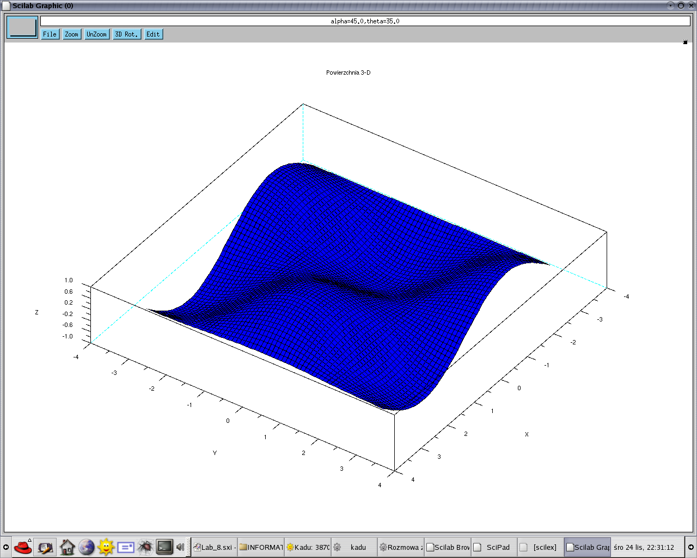The image size is (697, 558).
Task: Click the alpha/theta status field
Action: (365, 21)
